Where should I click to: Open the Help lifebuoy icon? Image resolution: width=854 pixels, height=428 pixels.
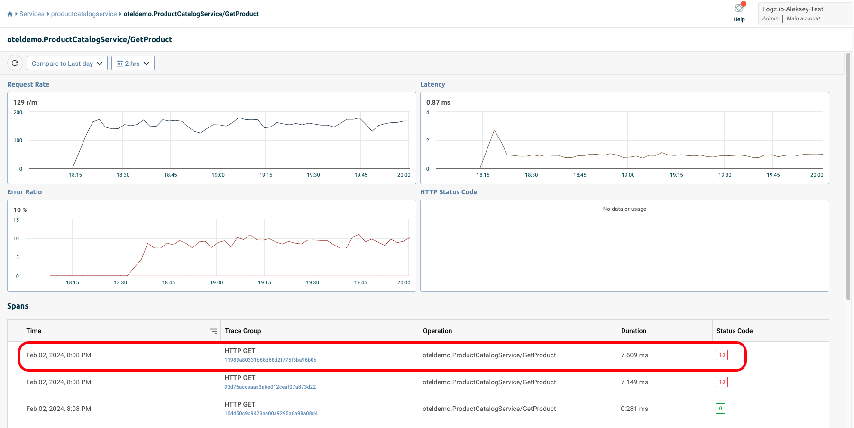[739, 8]
